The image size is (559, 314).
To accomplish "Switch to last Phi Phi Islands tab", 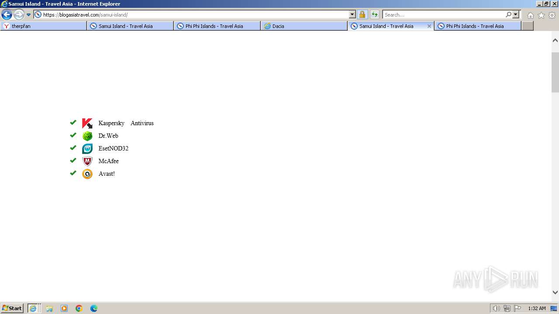I will [478, 26].
